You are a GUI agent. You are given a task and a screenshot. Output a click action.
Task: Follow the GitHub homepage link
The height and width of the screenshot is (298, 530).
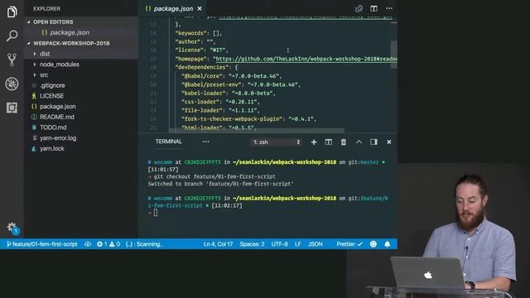[x=306, y=59]
